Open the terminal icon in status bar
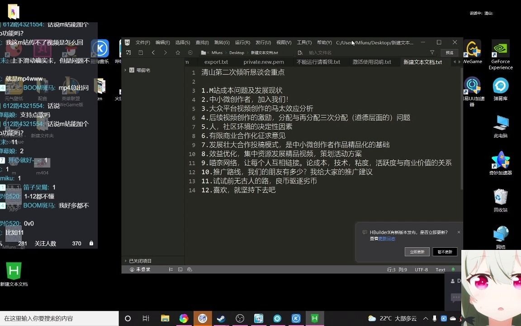 tap(180, 269)
